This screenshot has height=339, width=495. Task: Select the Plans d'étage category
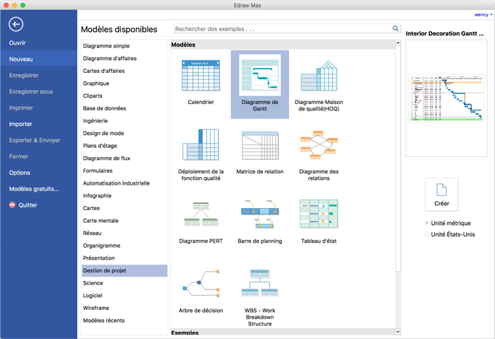pos(124,146)
